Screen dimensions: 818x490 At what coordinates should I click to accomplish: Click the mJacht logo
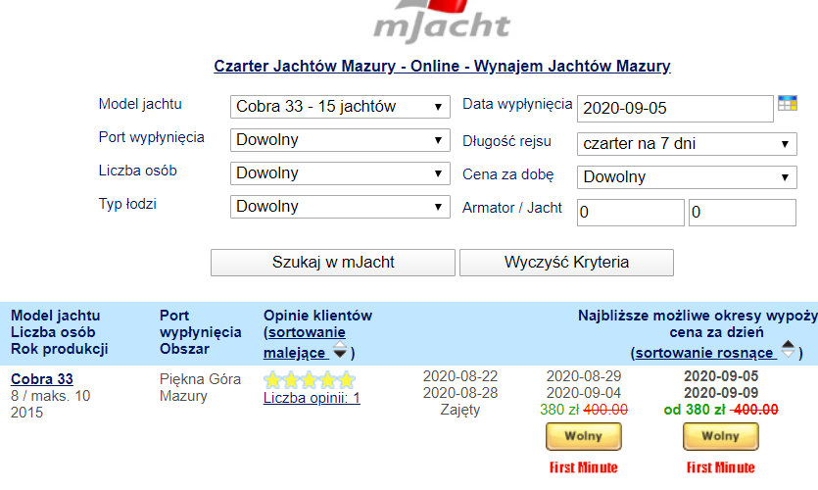click(x=442, y=21)
